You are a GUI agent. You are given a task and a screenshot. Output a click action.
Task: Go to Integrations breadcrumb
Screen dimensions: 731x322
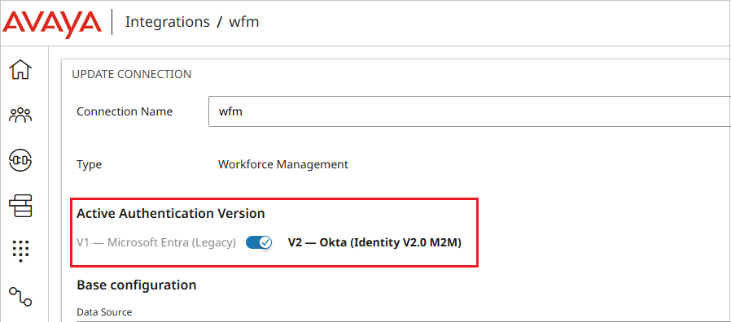click(168, 22)
